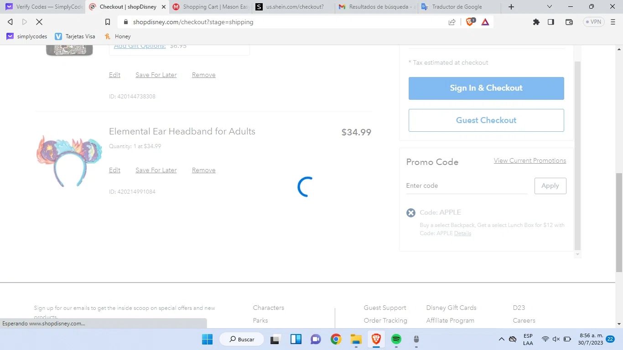Open the Parks footer link

(x=260, y=320)
